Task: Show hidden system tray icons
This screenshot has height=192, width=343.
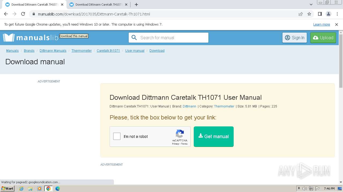Action: click(299, 189)
